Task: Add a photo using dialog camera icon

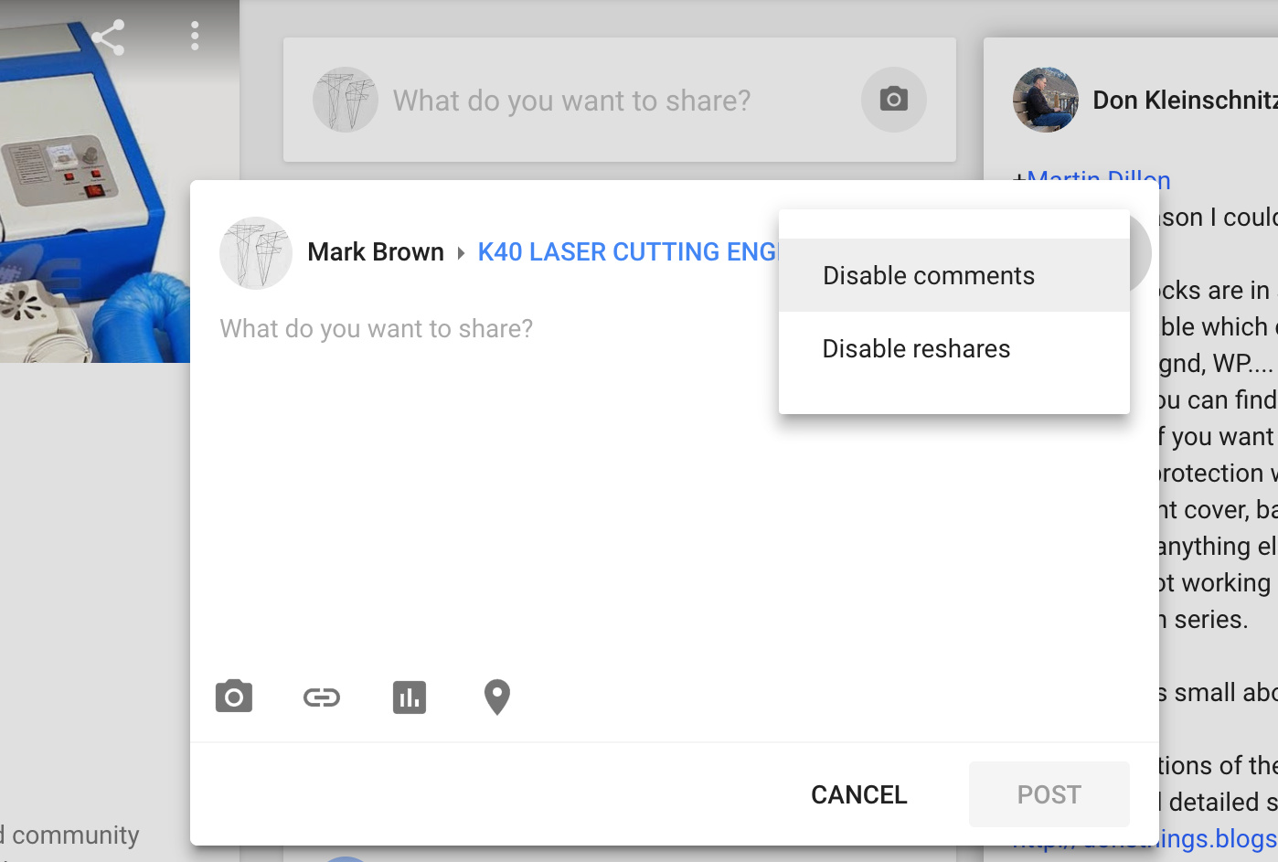Action: 234,697
